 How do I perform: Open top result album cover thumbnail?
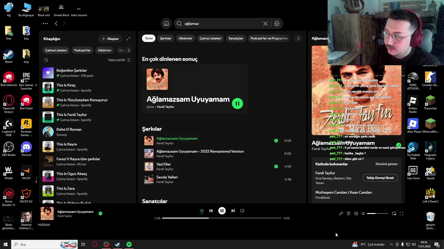click(157, 79)
